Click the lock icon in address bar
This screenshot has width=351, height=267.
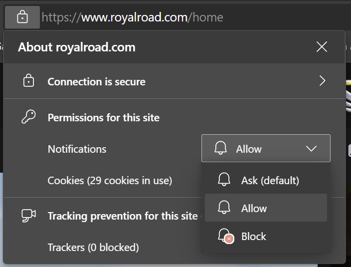[22, 17]
